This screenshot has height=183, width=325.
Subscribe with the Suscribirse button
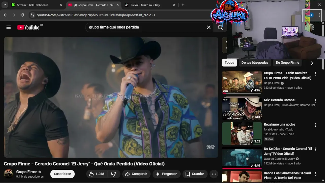click(62, 174)
